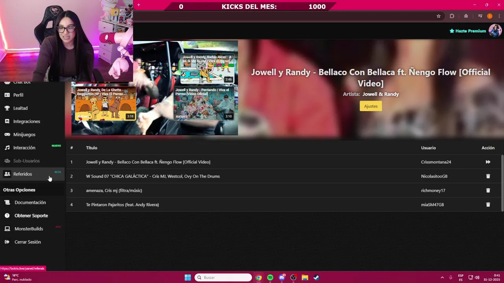
Task: Click the Obtener Soporte question icon
Action: 7,216
